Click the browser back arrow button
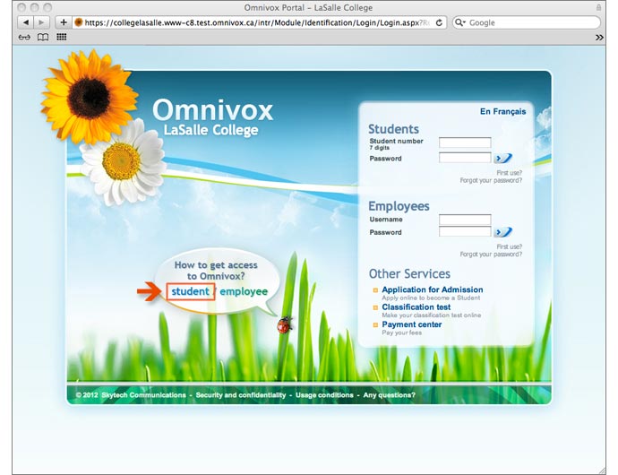This screenshot has width=618, height=475. pyautogui.click(x=26, y=22)
